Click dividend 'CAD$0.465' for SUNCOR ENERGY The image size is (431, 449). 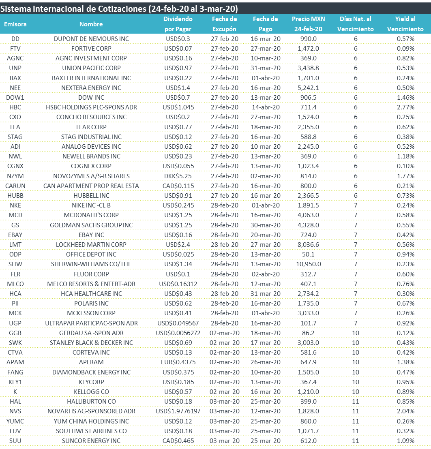pyautogui.click(x=178, y=441)
